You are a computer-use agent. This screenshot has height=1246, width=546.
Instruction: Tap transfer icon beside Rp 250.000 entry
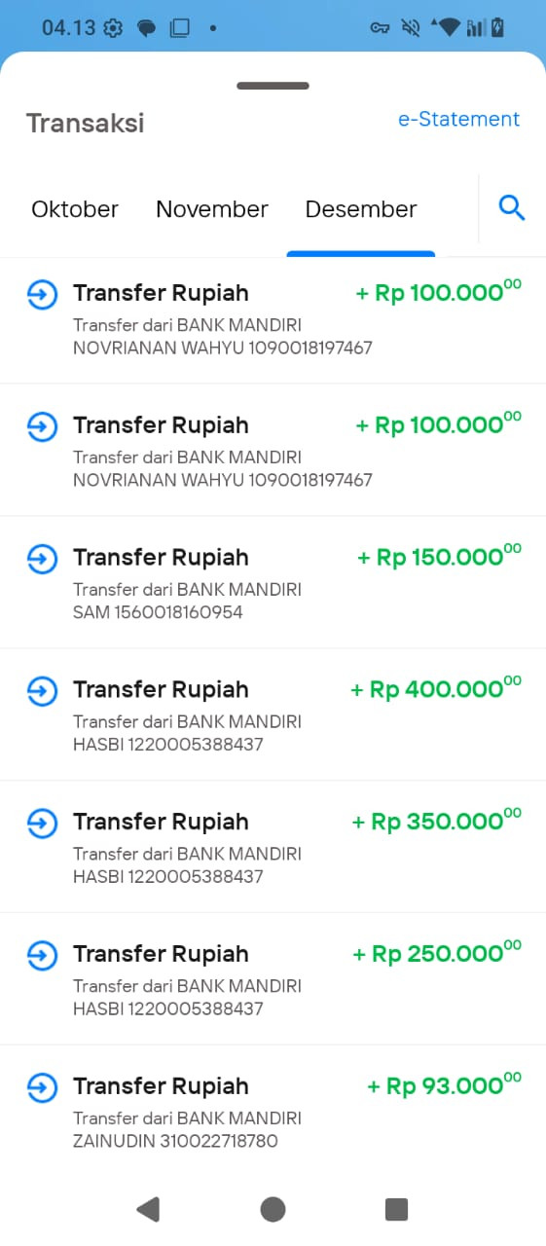(42, 956)
